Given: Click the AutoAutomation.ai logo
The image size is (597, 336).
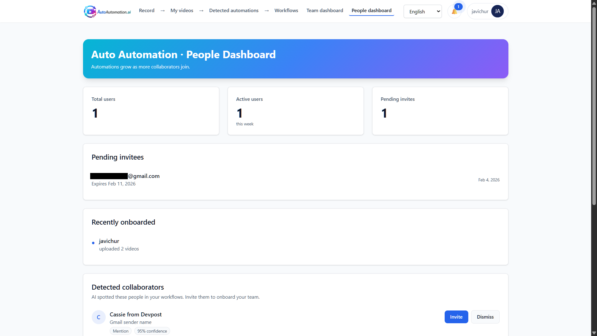Looking at the screenshot, I should (x=107, y=12).
